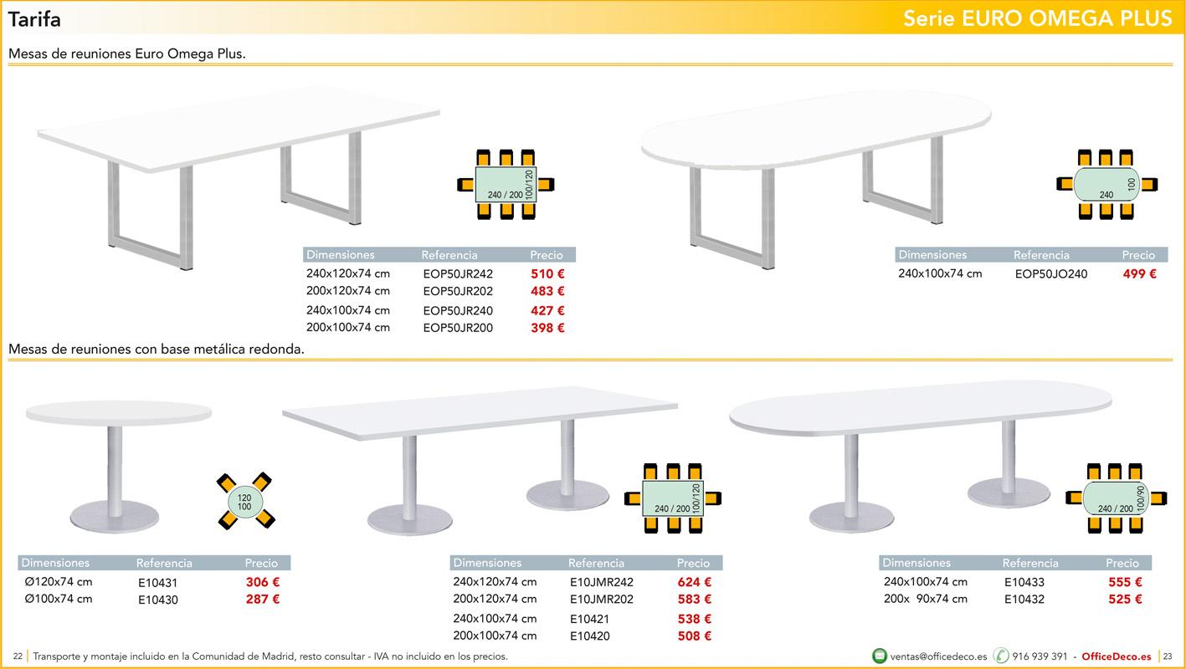The width and height of the screenshot is (1186, 669).
Task: Click the 240/200 rectangular seating diagram at top
Action: click(x=506, y=185)
